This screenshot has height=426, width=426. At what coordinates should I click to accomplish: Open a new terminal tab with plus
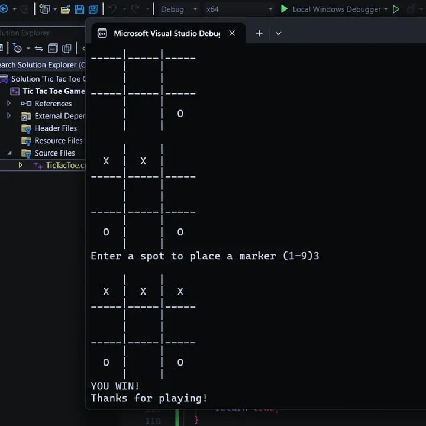tap(259, 33)
